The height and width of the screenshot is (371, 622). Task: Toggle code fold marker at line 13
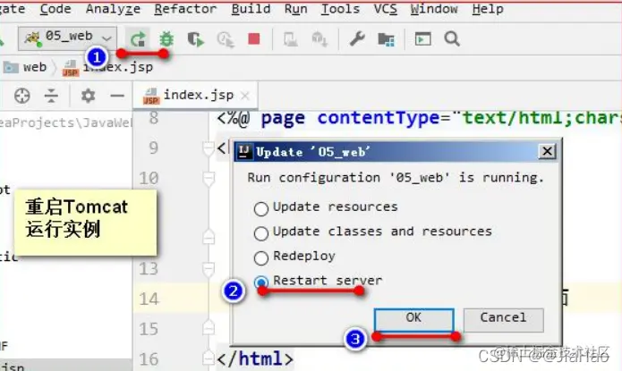209,269
